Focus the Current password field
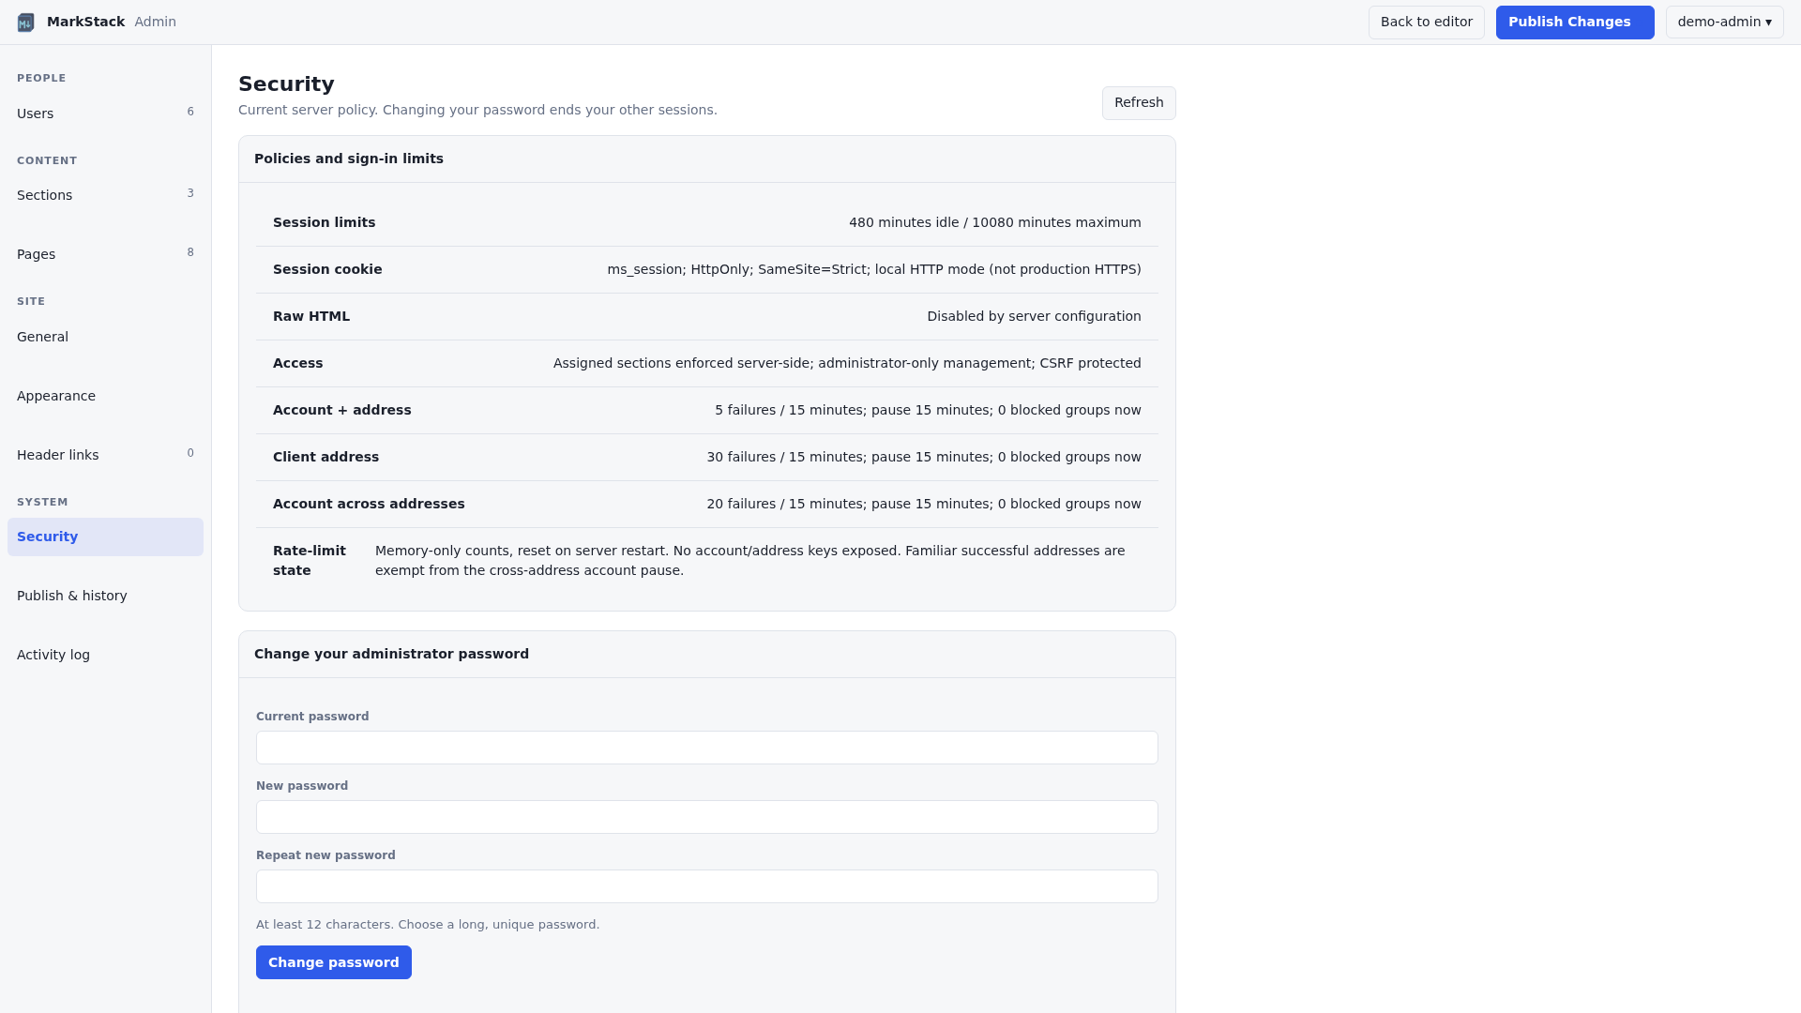This screenshot has height=1013, width=1801. point(707,748)
